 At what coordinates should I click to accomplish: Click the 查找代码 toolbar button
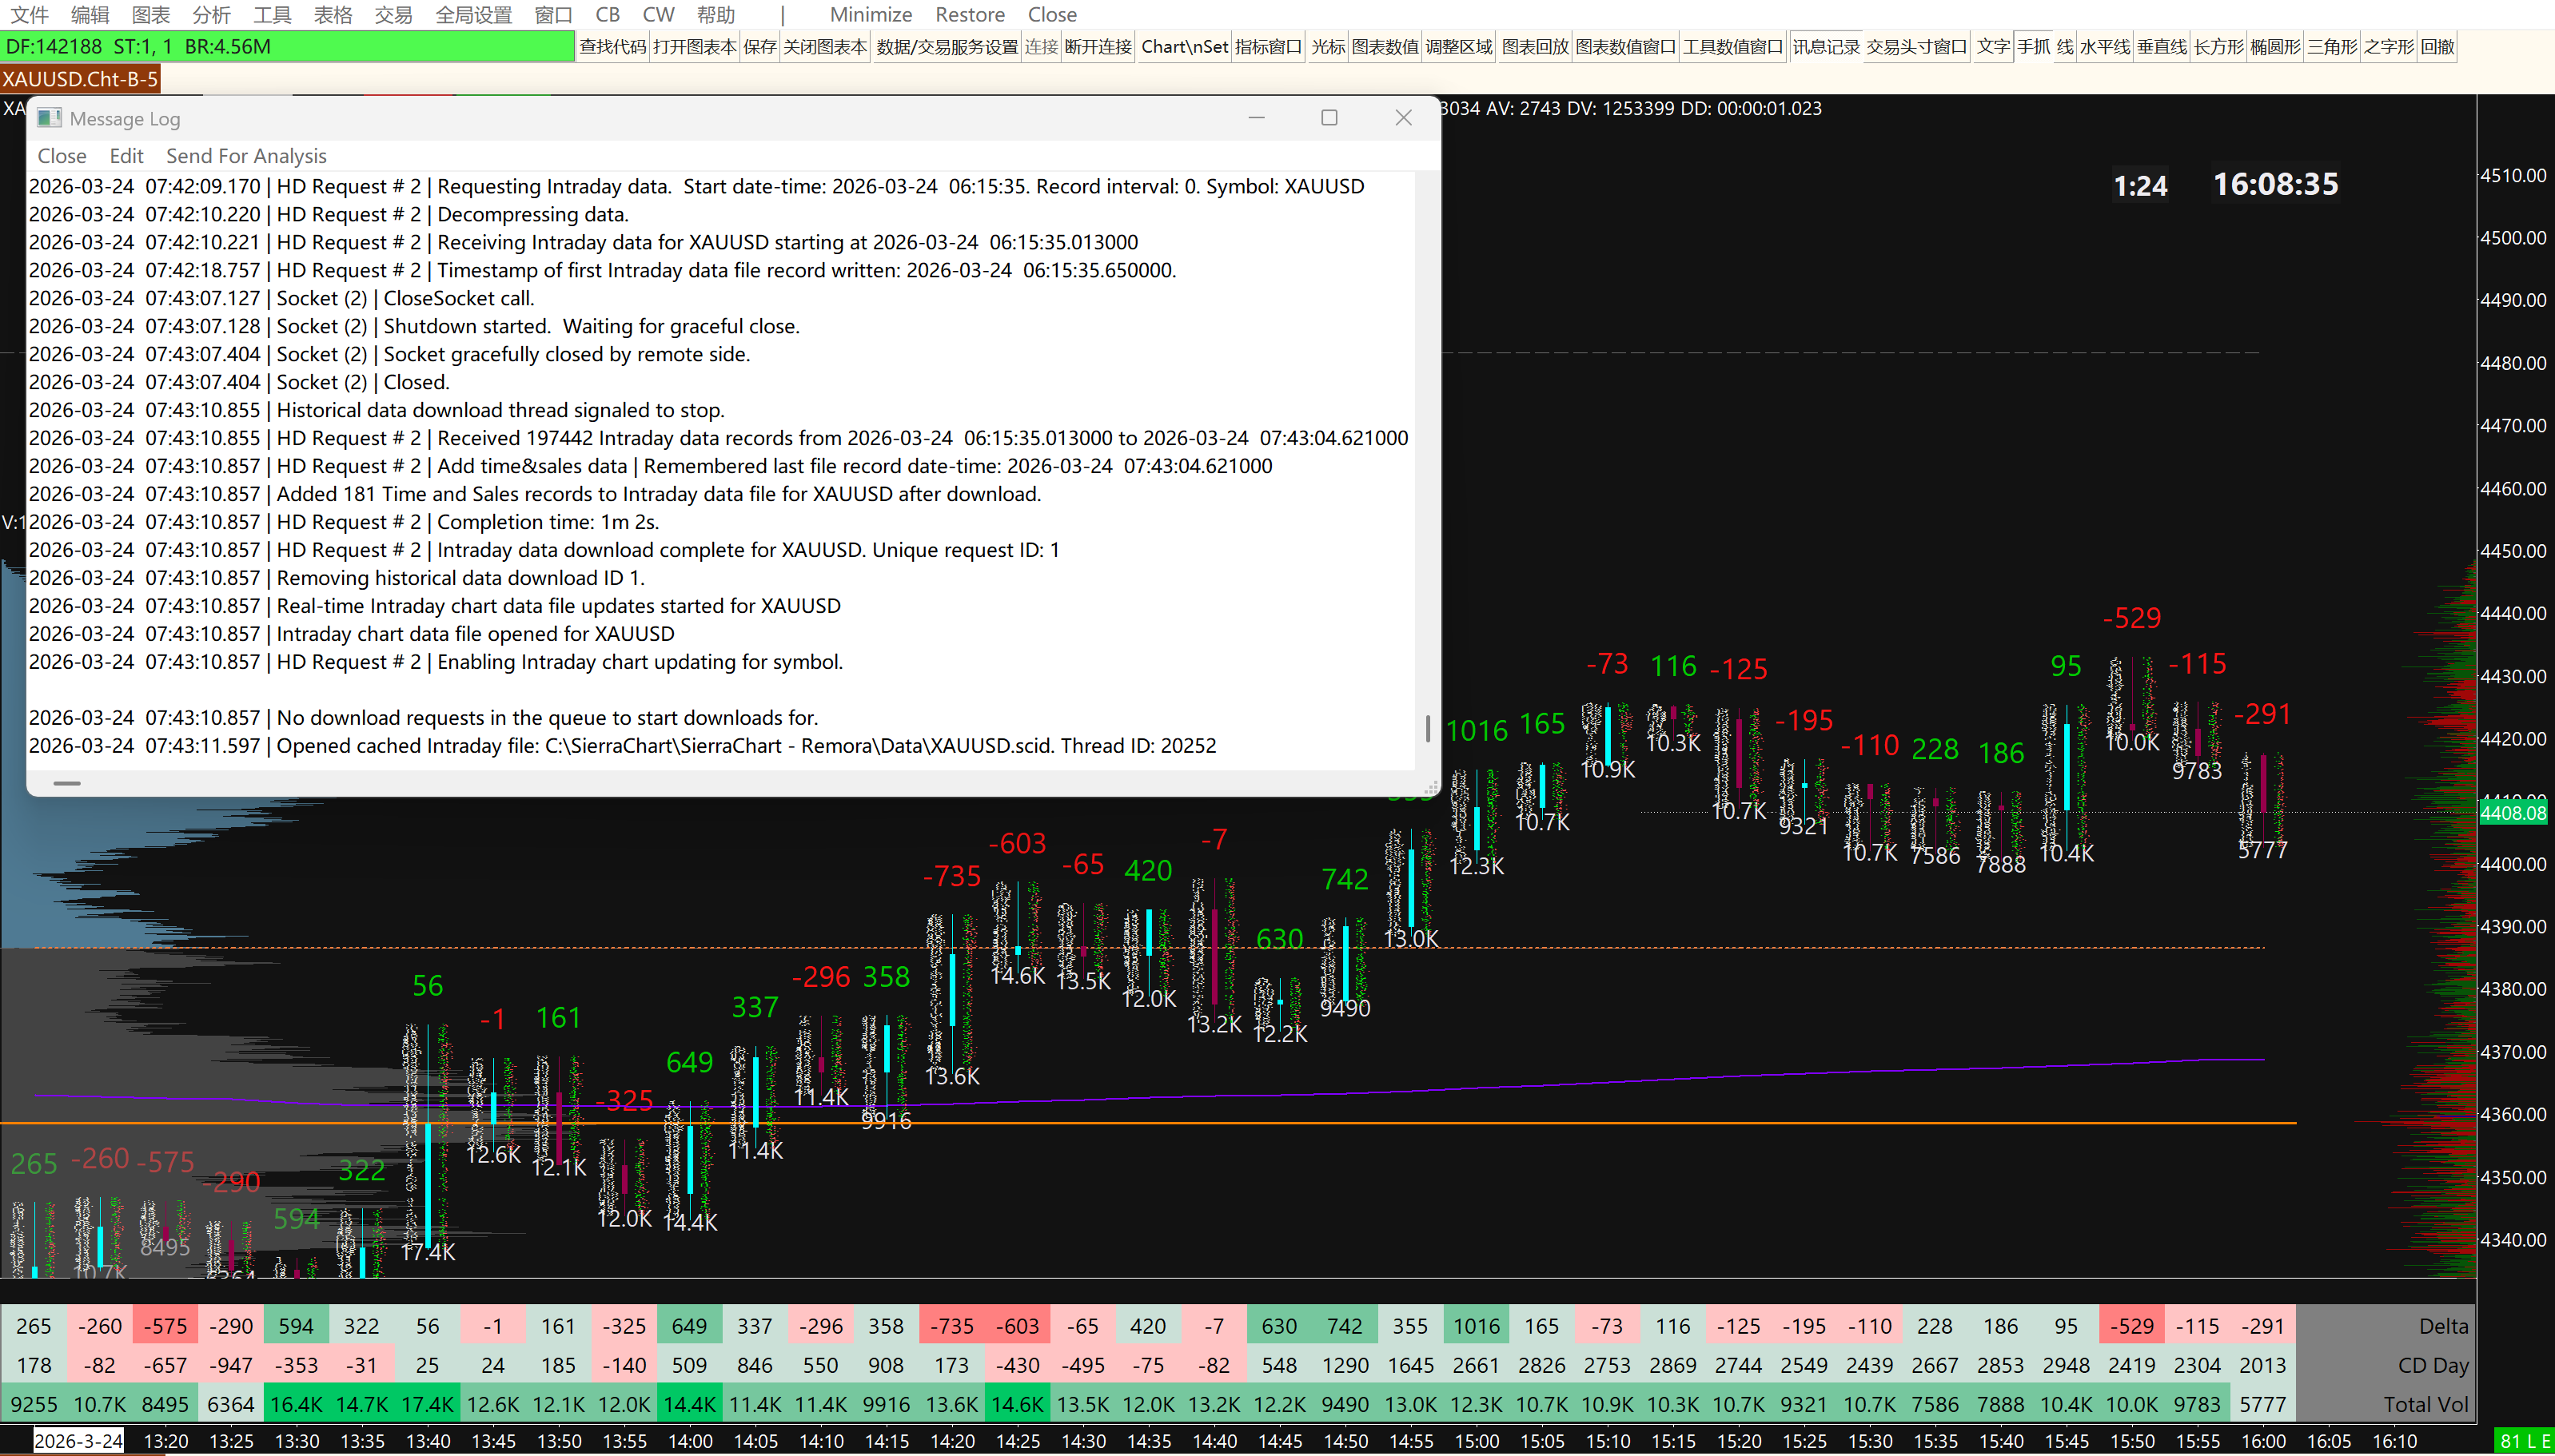(612, 47)
